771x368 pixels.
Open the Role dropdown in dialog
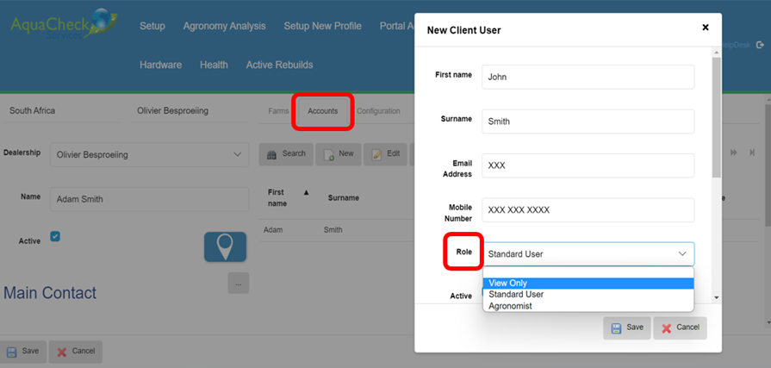pyautogui.click(x=588, y=254)
